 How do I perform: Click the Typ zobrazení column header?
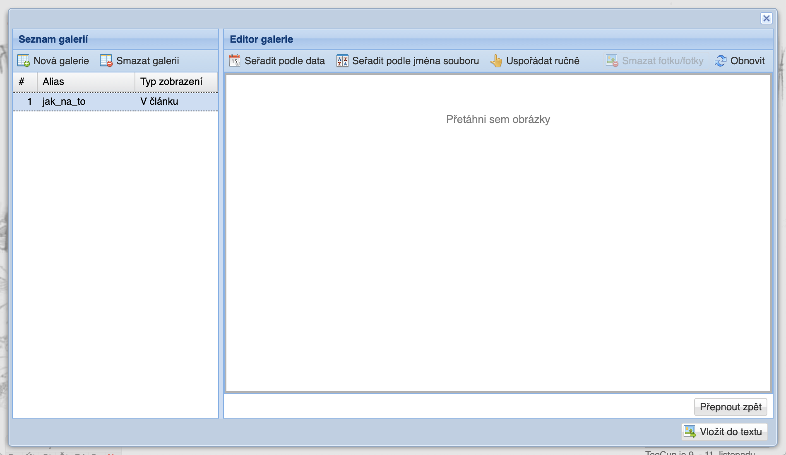pyautogui.click(x=176, y=82)
